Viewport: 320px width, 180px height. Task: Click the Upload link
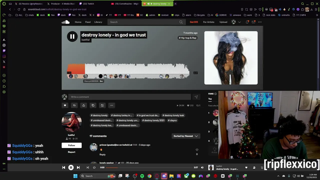coord(223,22)
